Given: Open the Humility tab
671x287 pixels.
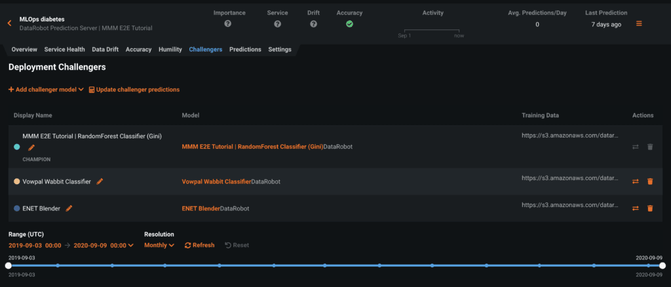Looking at the screenshot, I should pyautogui.click(x=170, y=50).
